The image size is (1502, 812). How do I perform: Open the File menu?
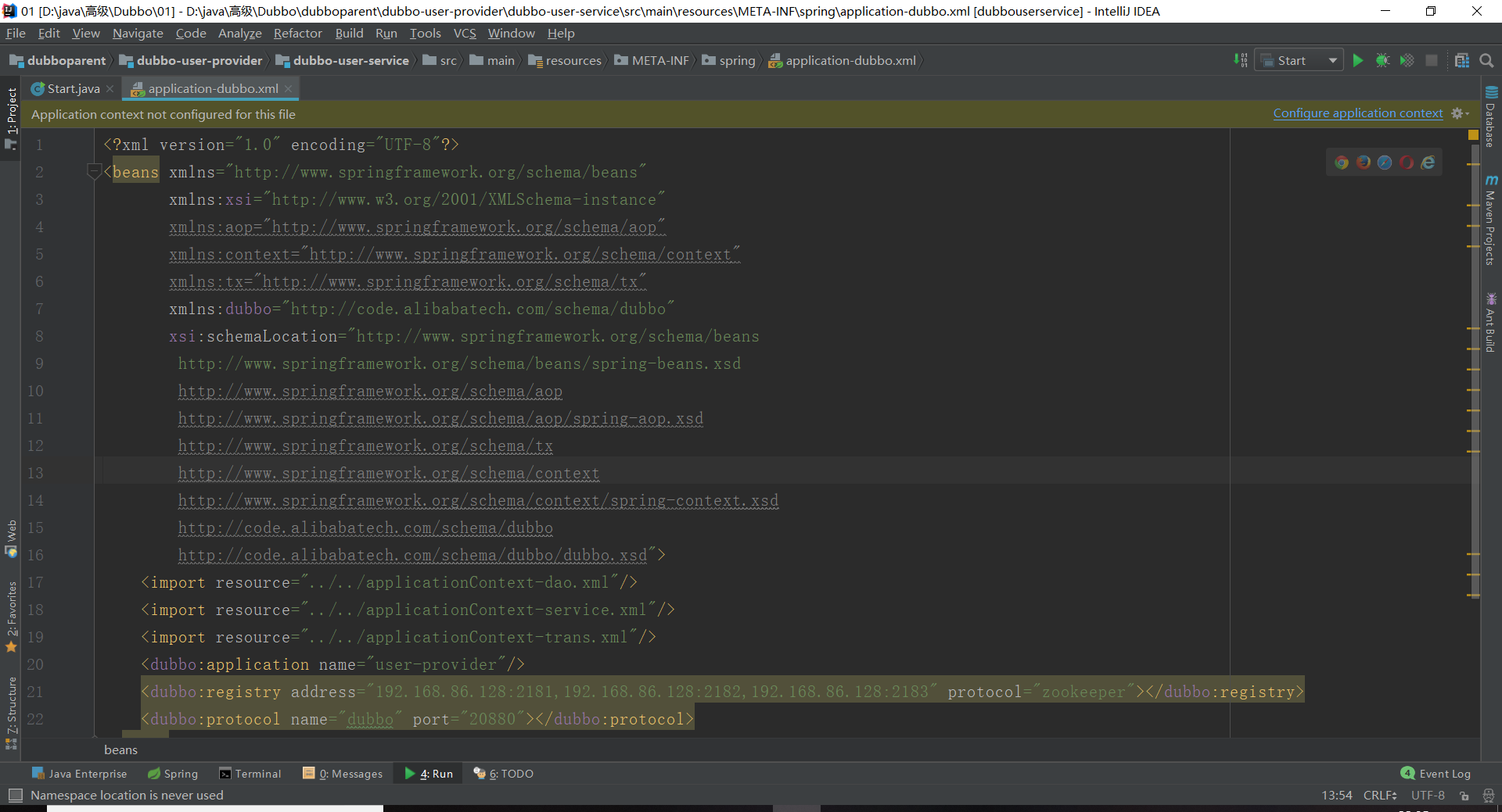16,33
